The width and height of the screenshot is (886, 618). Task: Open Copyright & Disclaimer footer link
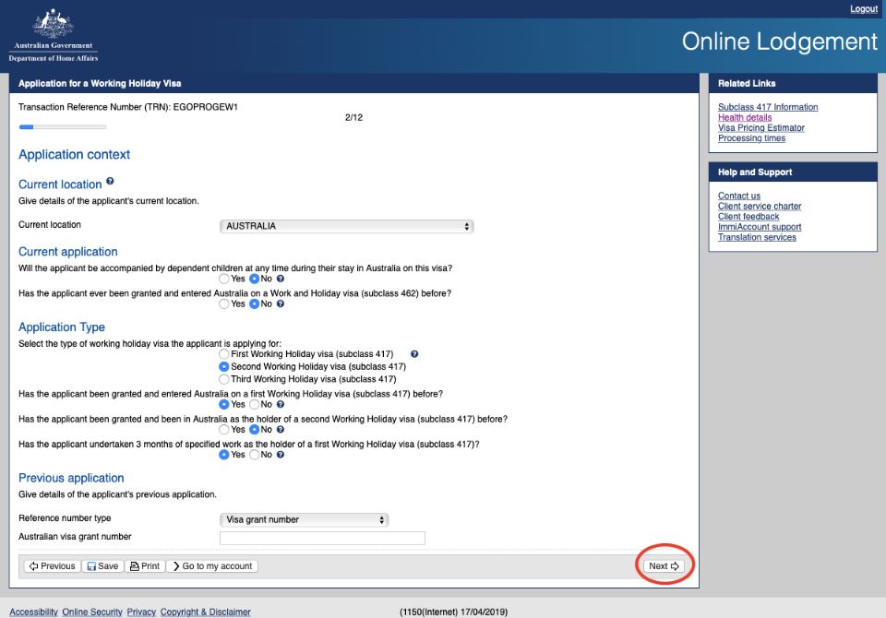pyautogui.click(x=205, y=612)
